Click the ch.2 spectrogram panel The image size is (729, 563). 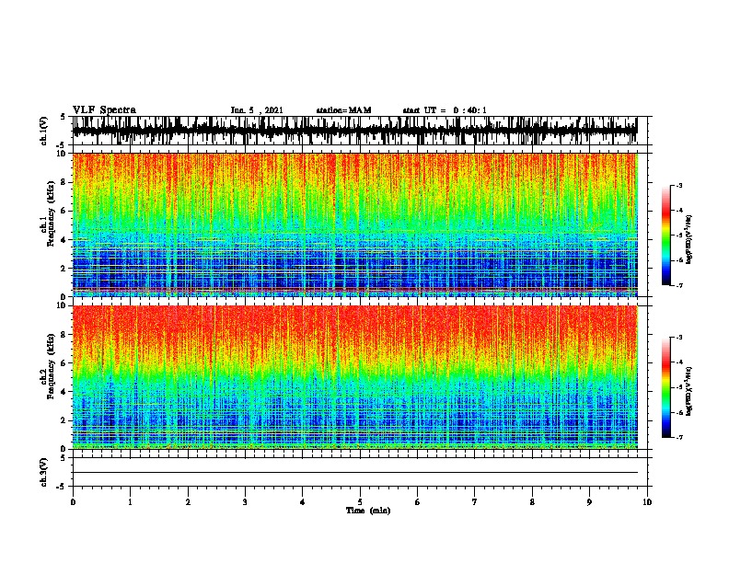coord(354,377)
